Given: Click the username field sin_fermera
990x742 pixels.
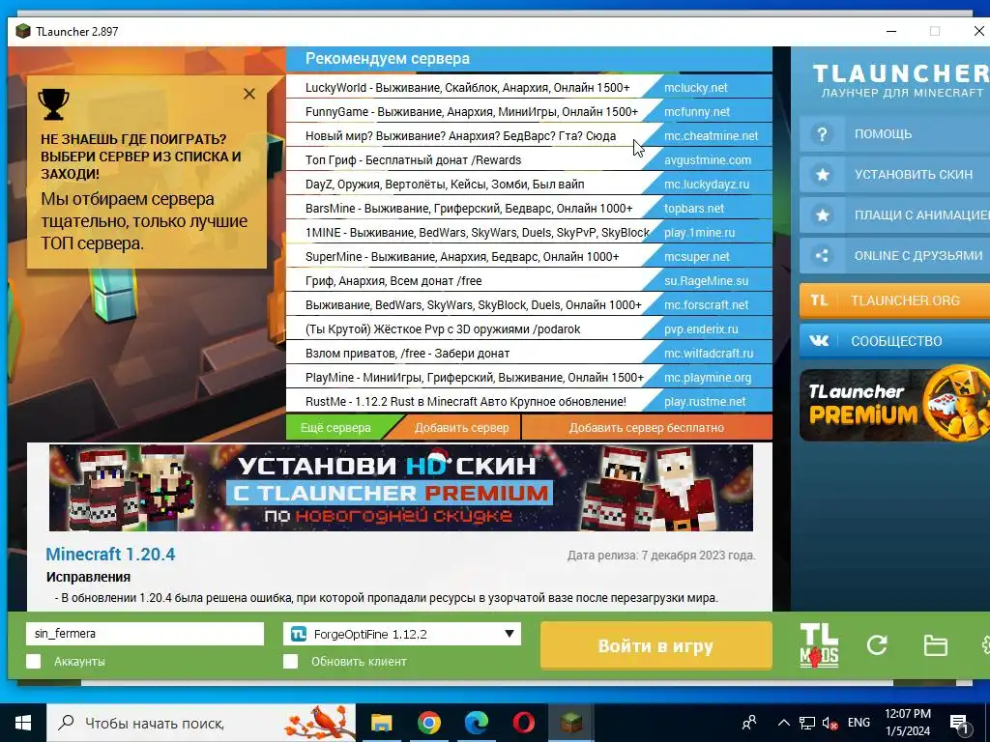Looking at the screenshot, I should 145,634.
